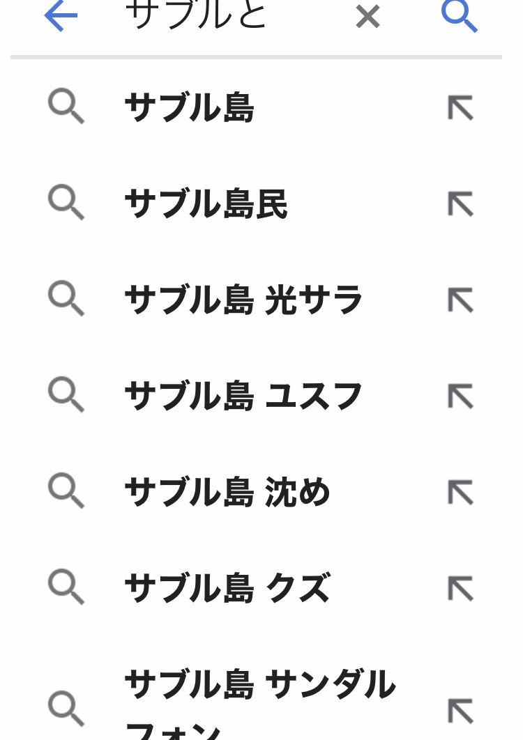523x740 pixels.
Task: Clear the search text with X
Action: tap(367, 16)
